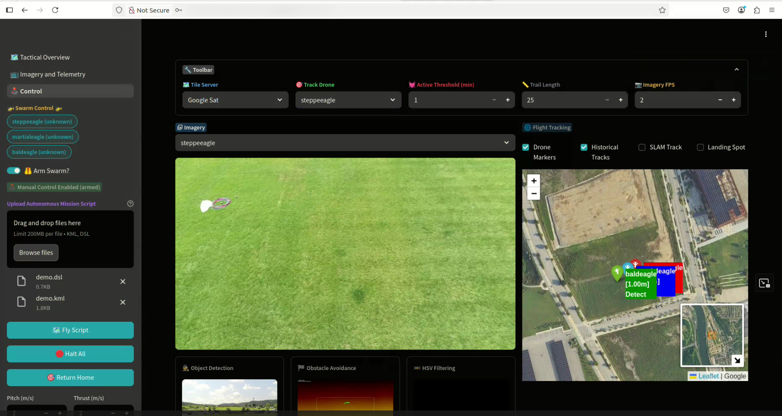Image resolution: width=782 pixels, height=416 pixels.
Task: Enable the SLAM Track checkbox
Action: [x=642, y=148]
